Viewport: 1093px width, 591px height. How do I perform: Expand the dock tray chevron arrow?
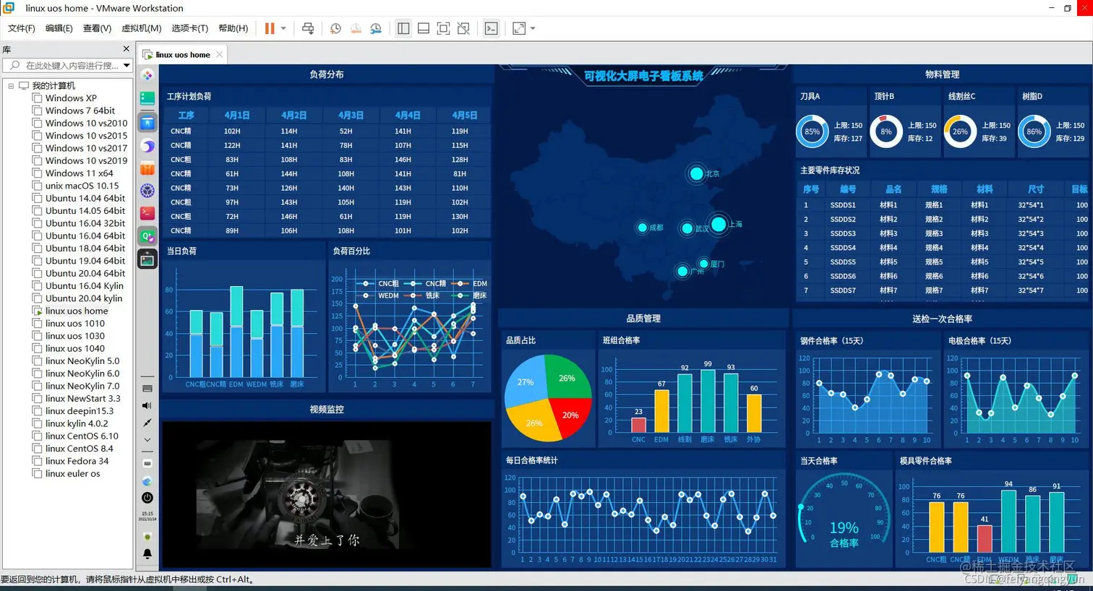coord(147,439)
